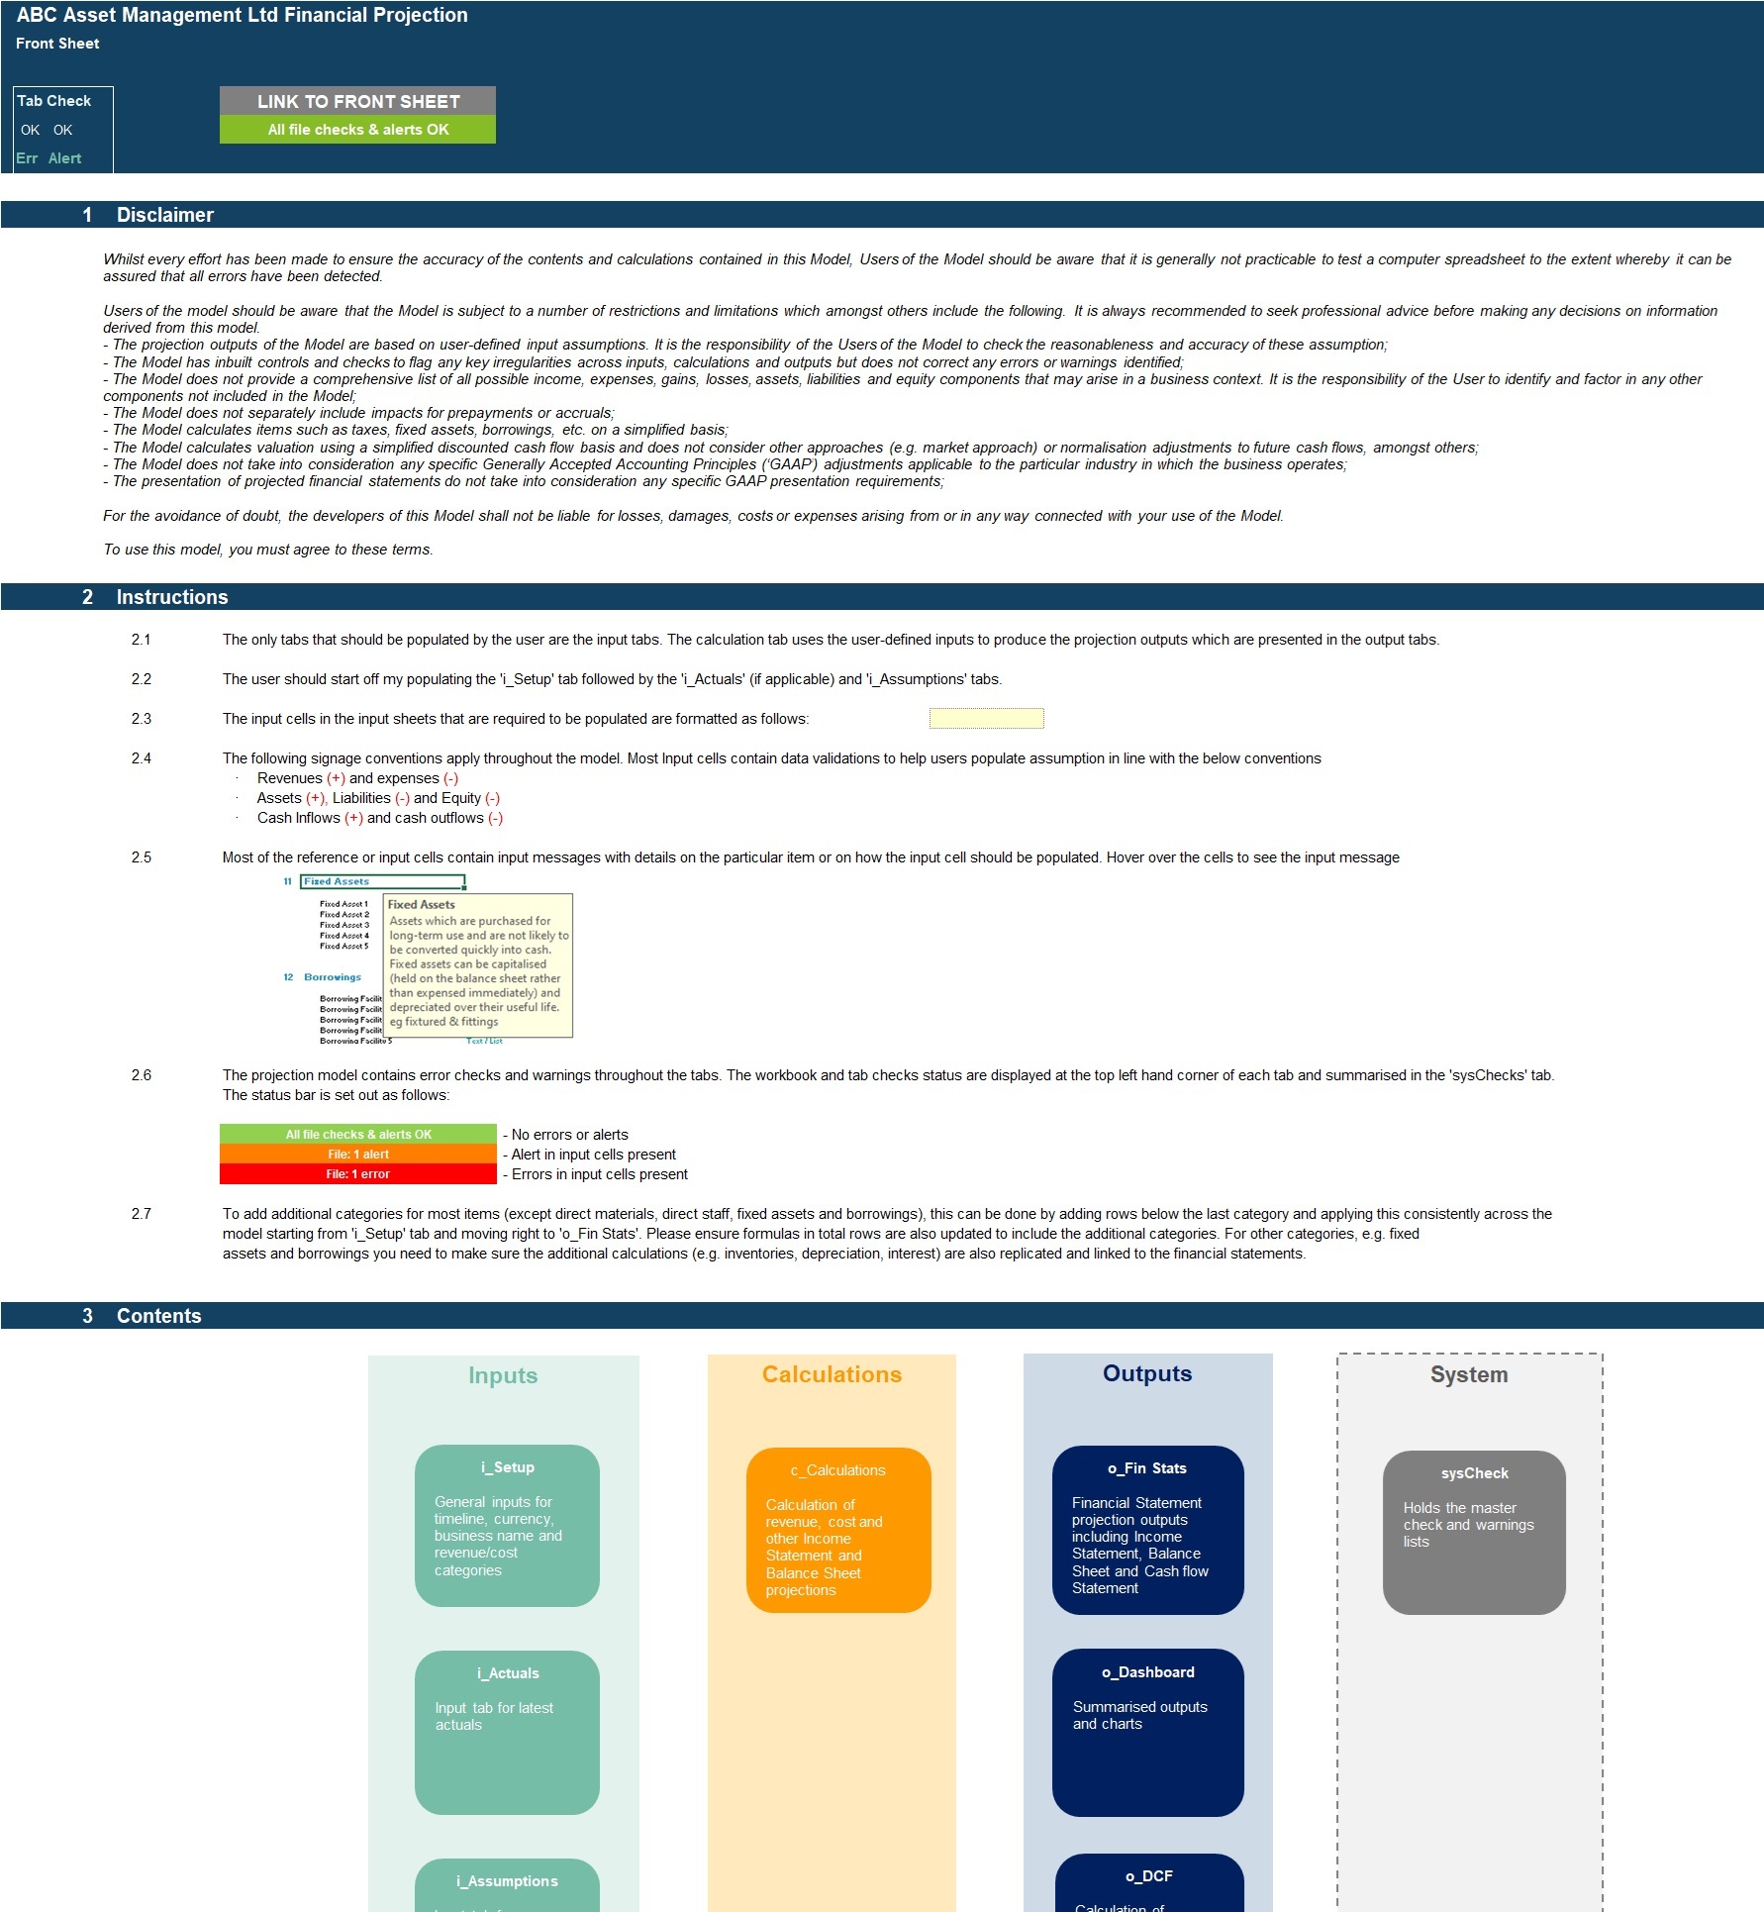Screen dimensions: 1764x1912
Task: Open the i_Assumptions card
Action: [x=507, y=1885]
